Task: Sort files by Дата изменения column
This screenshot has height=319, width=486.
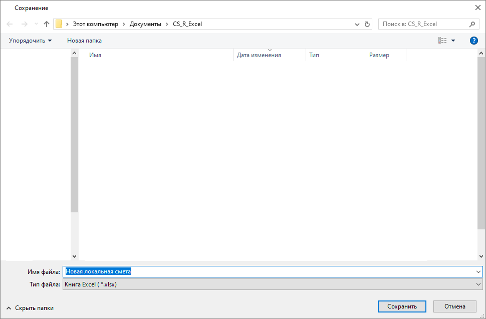Action: coord(259,55)
